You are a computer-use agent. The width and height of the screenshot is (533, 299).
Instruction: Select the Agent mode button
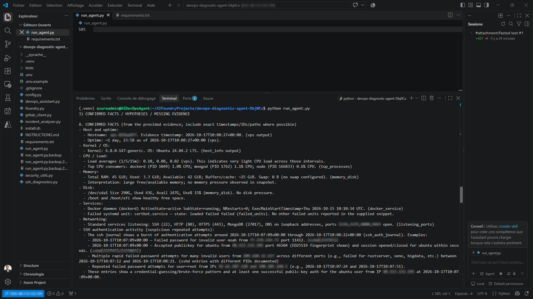click(x=487, y=274)
